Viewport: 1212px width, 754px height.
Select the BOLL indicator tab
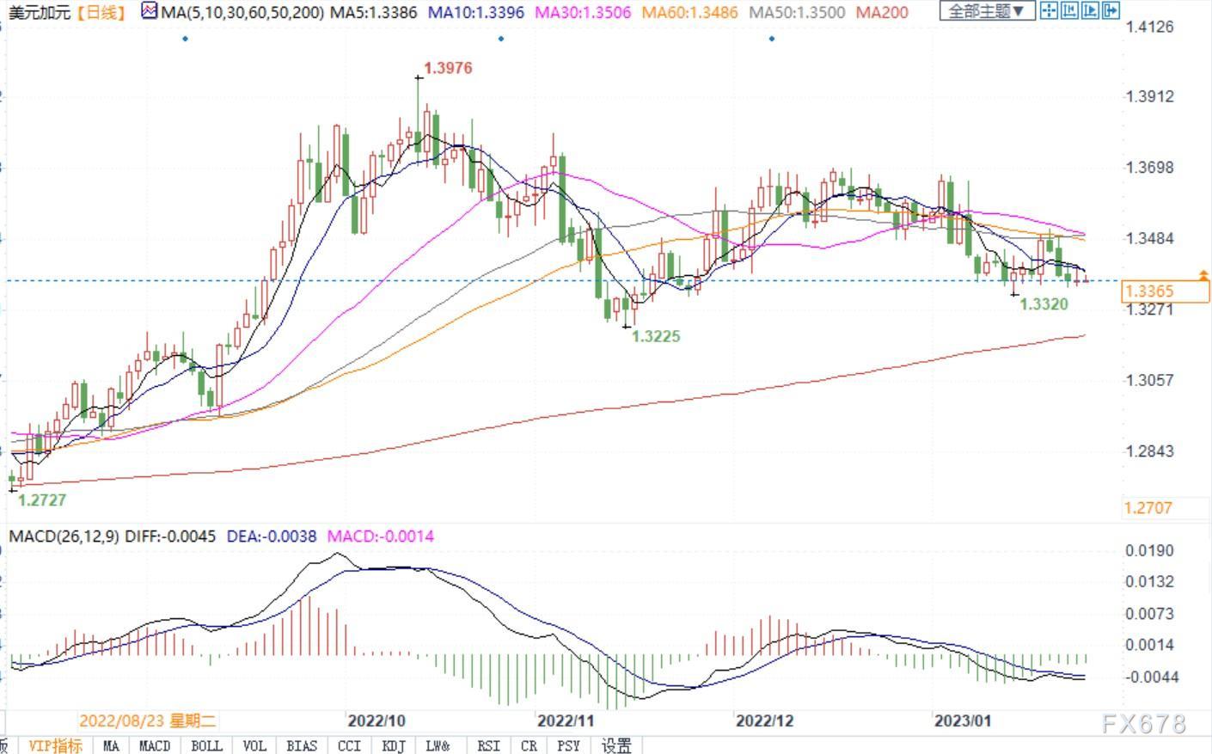(x=206, y=745)
